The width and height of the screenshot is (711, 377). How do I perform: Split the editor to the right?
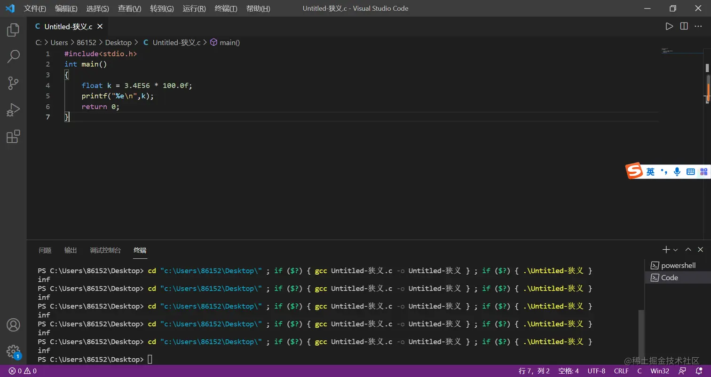684,26
